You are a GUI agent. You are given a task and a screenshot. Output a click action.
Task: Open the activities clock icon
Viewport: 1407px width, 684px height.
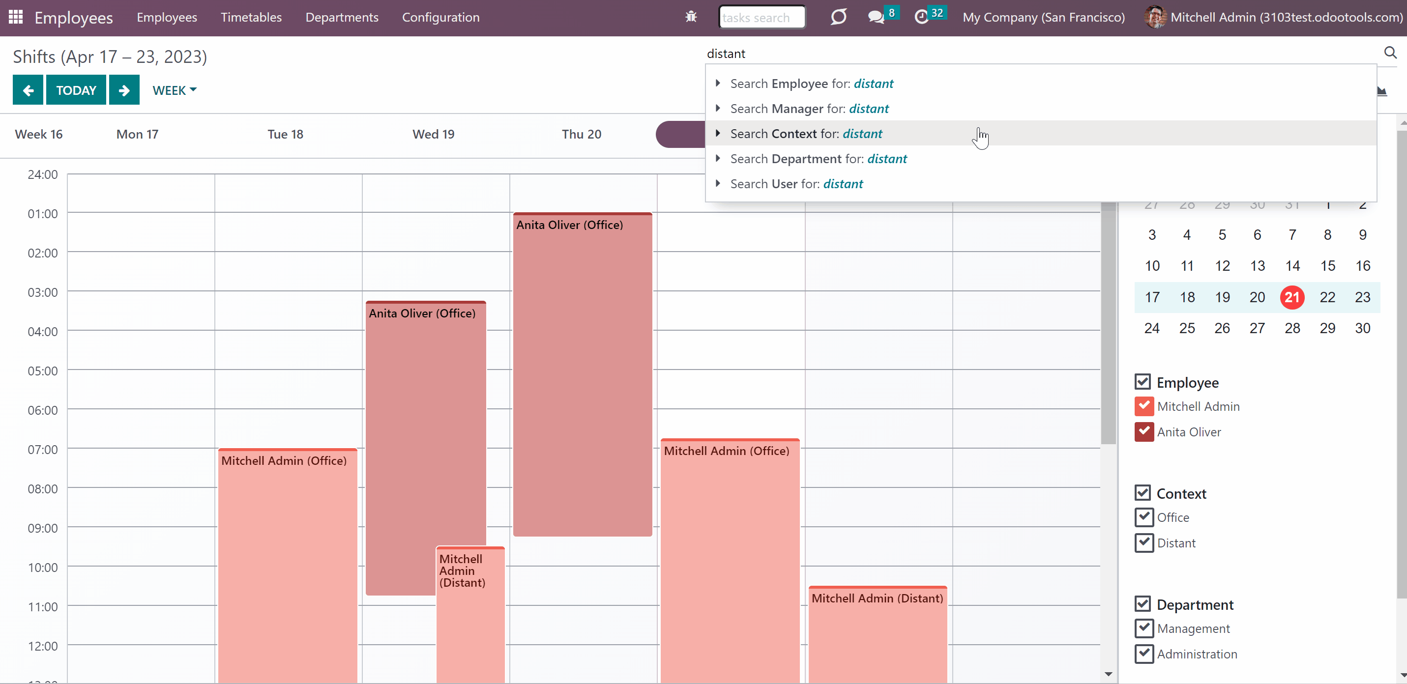tap(921, 17)
